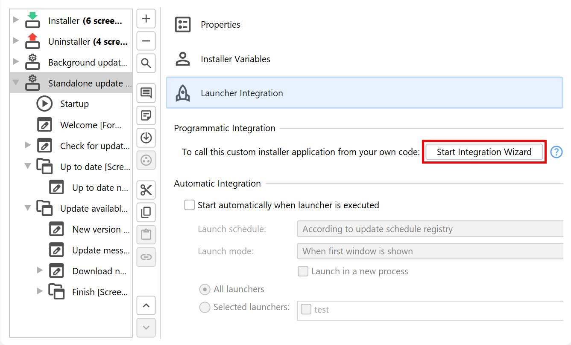The image size is (571, 345).
Task: Expand the Installer tree node
Action: pyautogui.click(x=16, y=20)
